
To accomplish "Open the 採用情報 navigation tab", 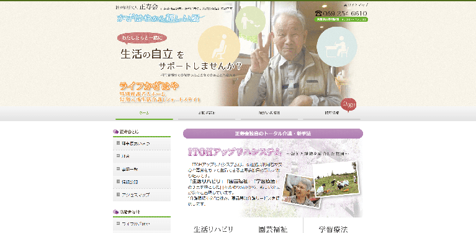I will [331, 113].
